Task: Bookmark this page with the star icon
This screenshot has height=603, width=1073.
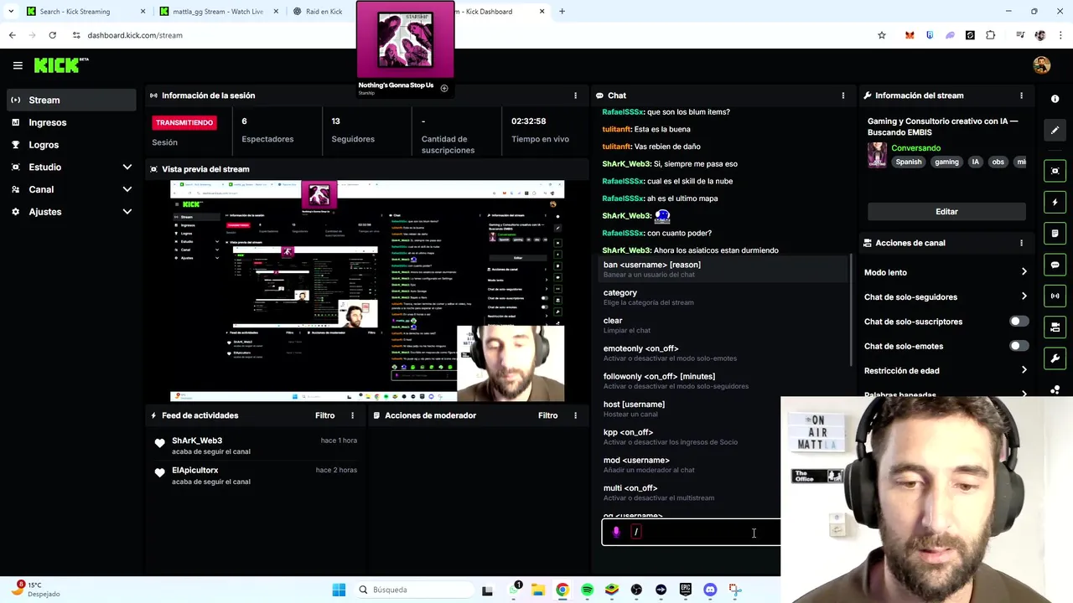Action: [882, 35]
